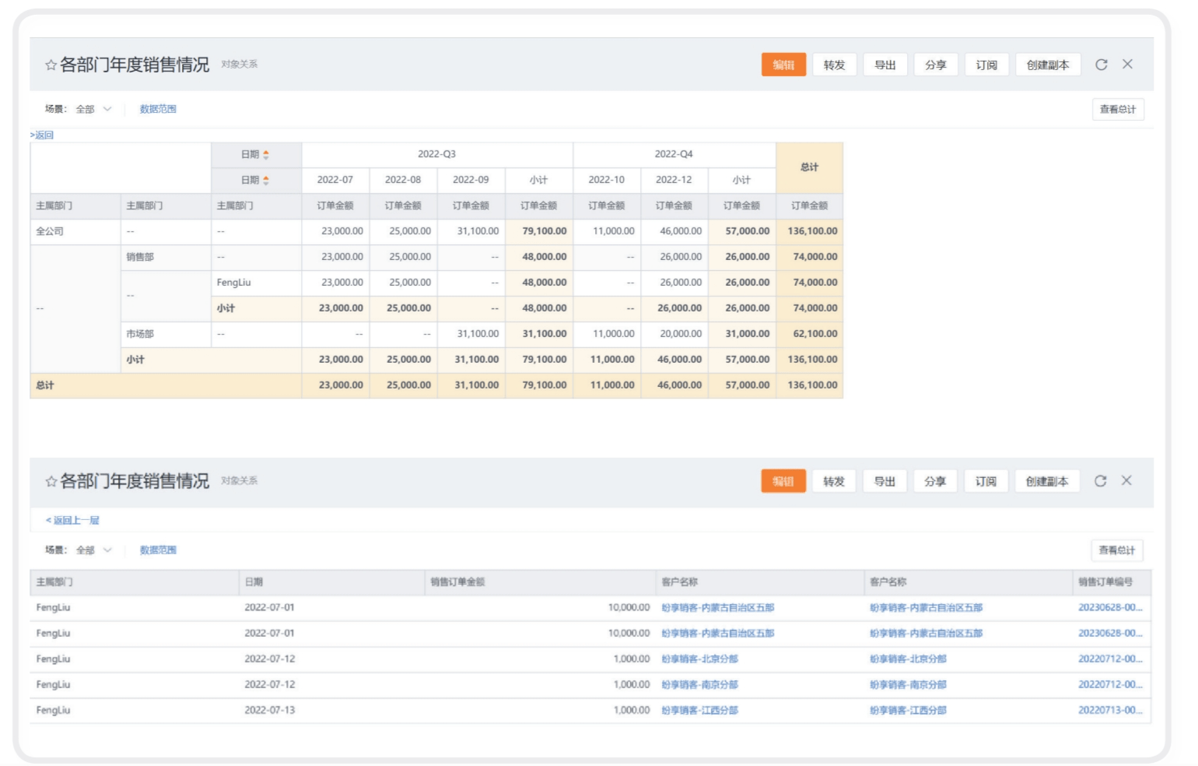Sort by 日期 in the quarter header row
This screenshot has width=1198, height=766.
coord(266,155)
